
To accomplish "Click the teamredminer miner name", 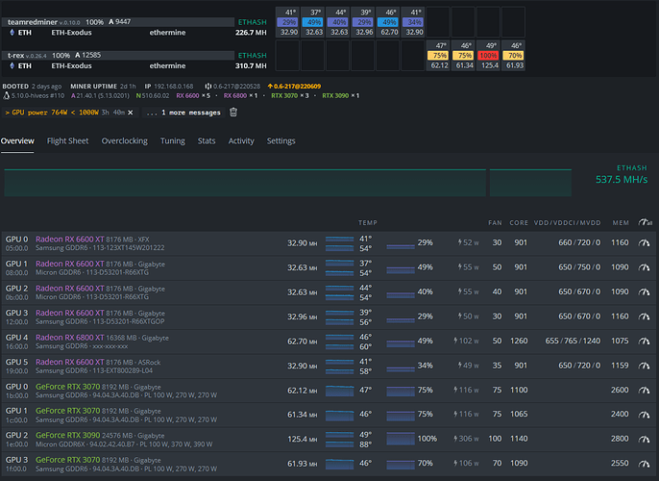I will point(33,22).
